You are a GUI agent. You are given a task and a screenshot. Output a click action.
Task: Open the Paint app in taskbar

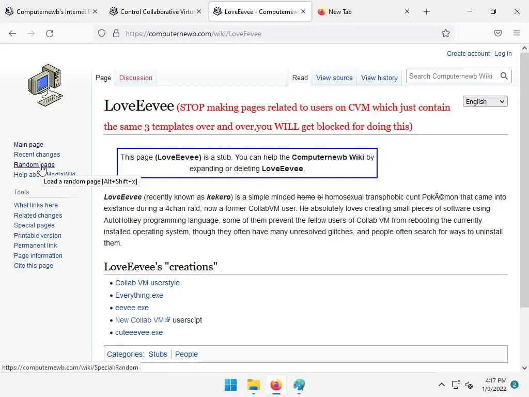299,385
